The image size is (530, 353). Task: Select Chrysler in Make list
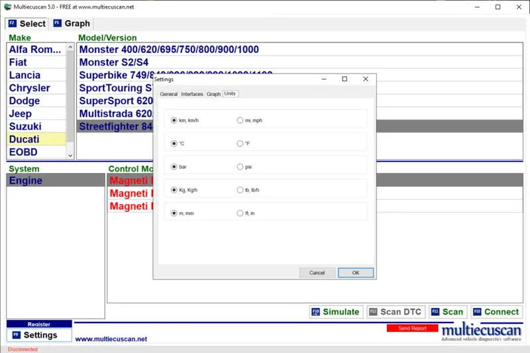(x=36, y=88)
